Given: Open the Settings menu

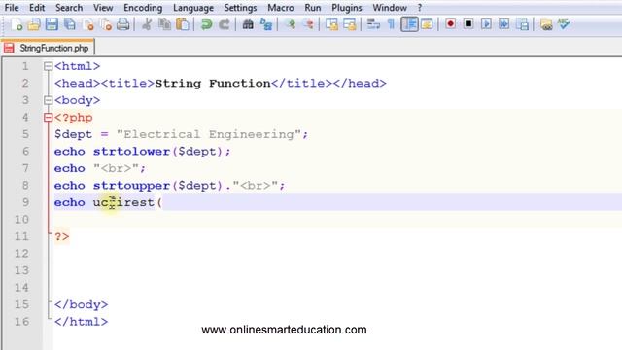Looking at the screenshot, I should click(240, 8).
